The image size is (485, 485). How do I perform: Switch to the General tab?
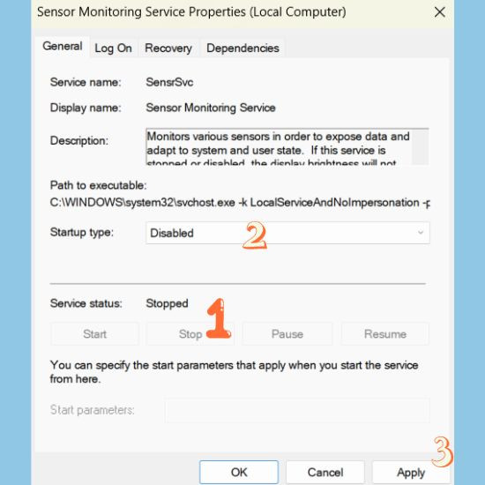coord(63,47)
